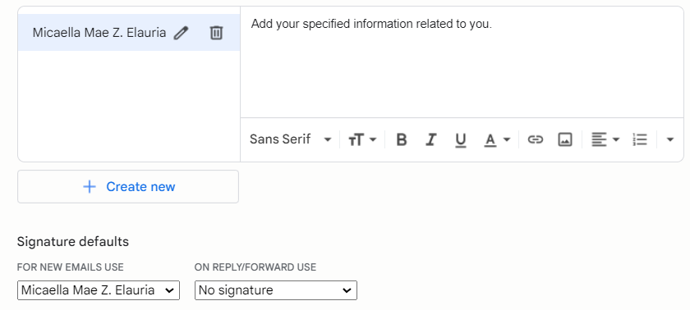The image size is (690, 310).
Task: Insert an image into signature
Action: point(565,139)
